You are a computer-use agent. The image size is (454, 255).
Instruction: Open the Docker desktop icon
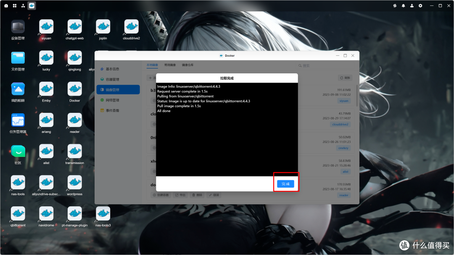point(75,92)
